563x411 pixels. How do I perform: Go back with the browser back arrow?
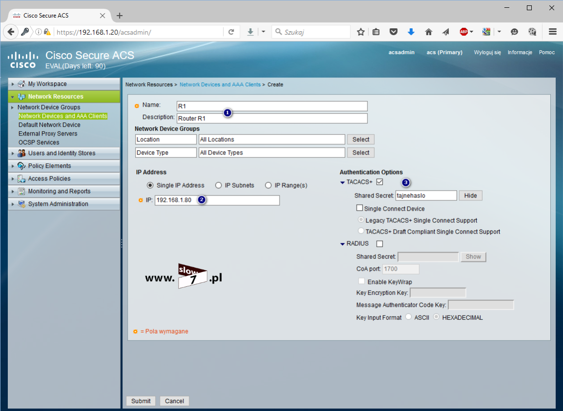coord(11,32)
